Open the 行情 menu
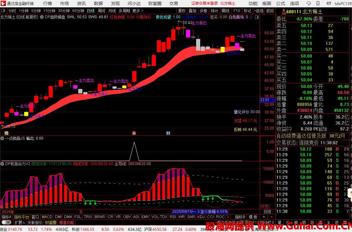Viewport: 352px width, 232px height. click(x=47, y=3)
